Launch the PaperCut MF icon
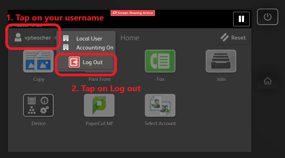 click(x=99, y=105)
